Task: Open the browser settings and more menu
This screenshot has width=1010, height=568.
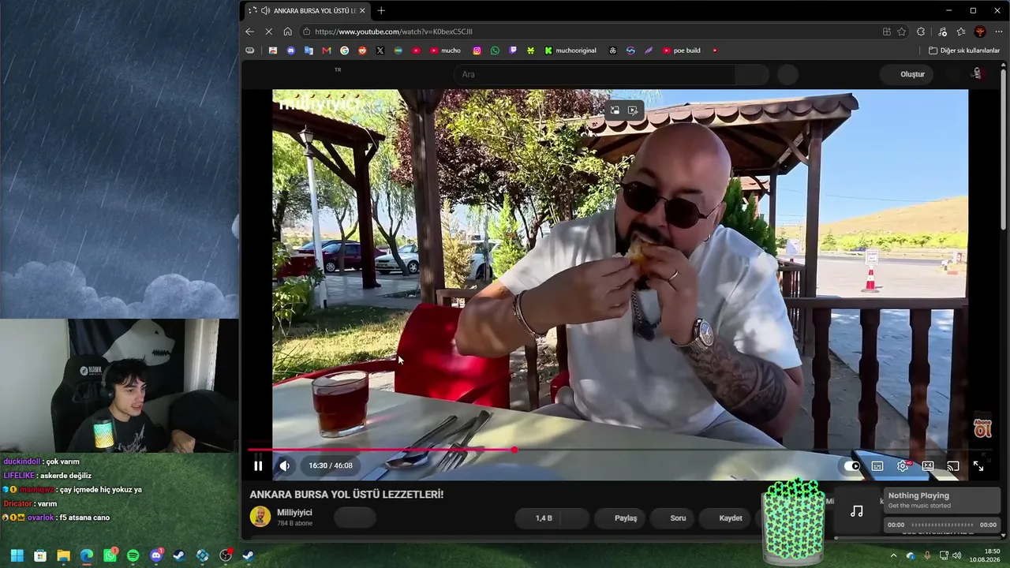Action: point(998,32)
